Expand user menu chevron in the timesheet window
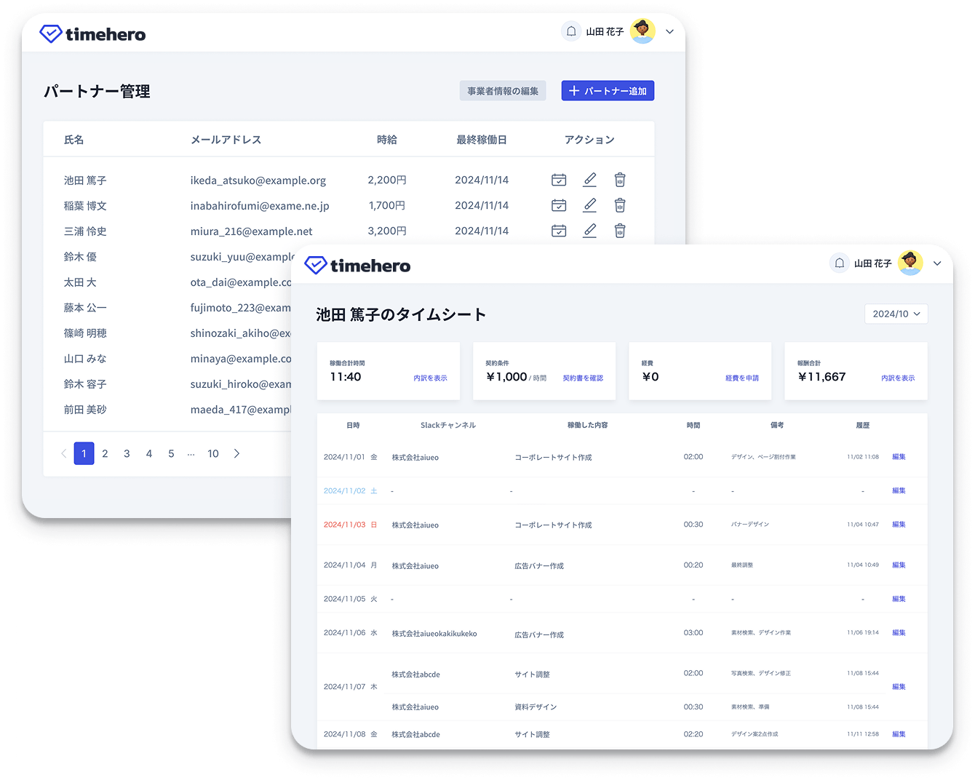 pyautogui.click(x=937, y=263)
